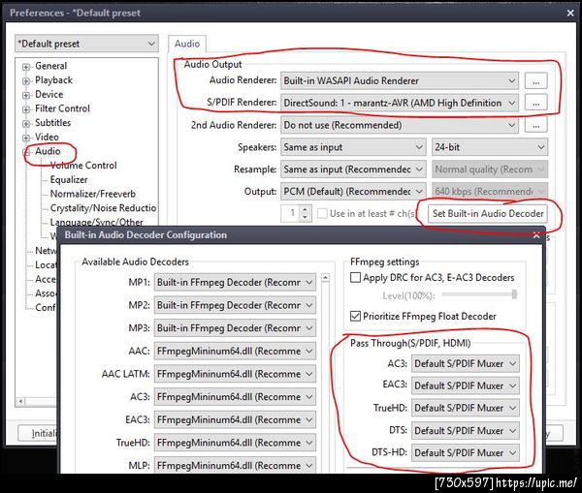Screen dimensions: 582x493
Task: Decrease the channel count stepper
Action: tap(305, 217)
